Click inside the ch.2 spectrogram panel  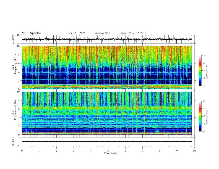click(106, 113)
